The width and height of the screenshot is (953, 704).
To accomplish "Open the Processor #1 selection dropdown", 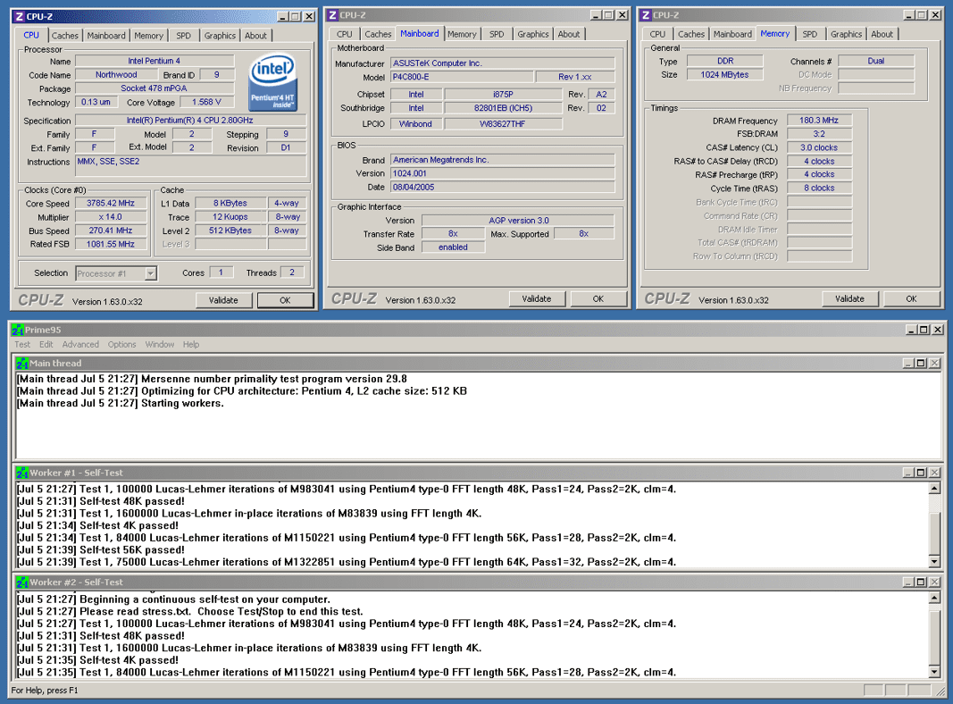I will coord(150,273).
